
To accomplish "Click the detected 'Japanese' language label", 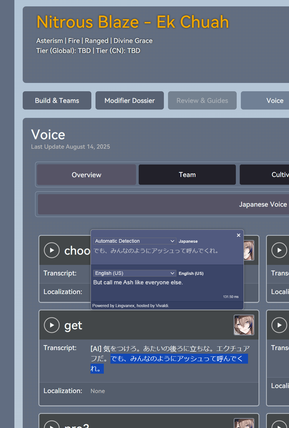I will pos(188,241).
